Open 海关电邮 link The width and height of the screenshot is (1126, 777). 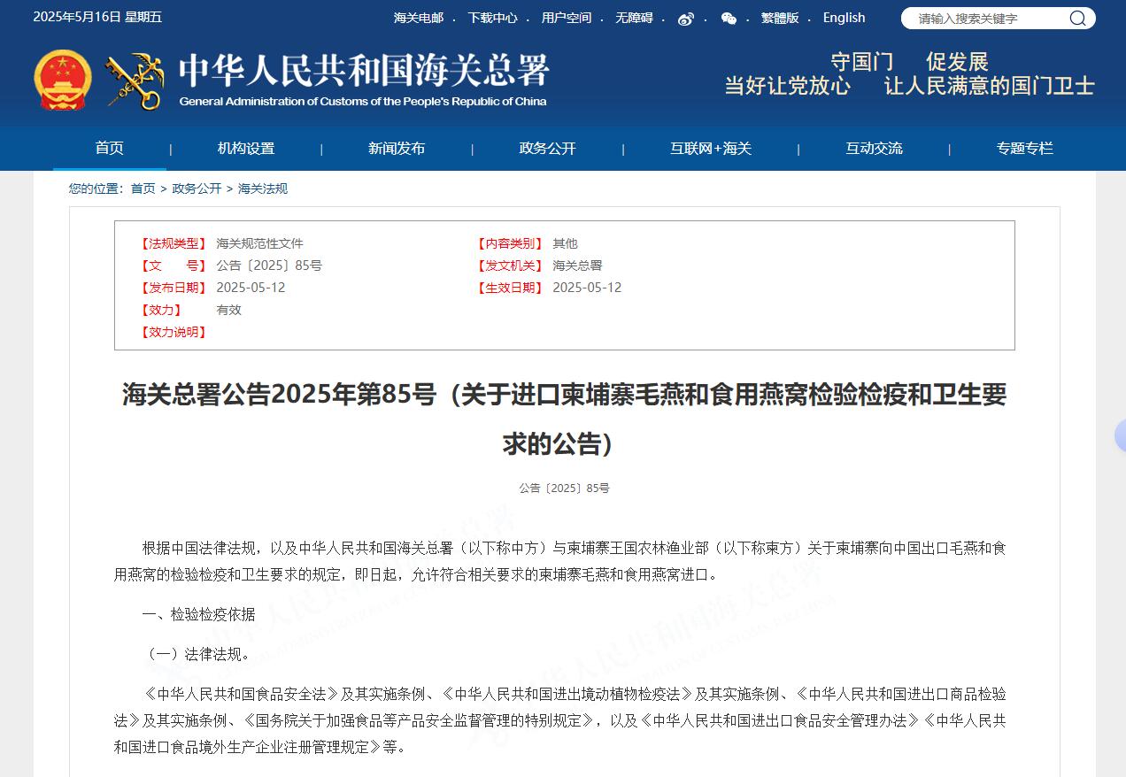click(419, 18)
